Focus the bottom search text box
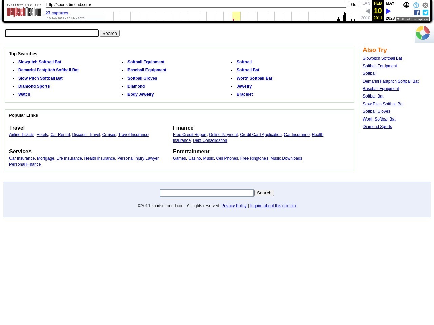Image resolution: width=434 pixels, height=325 pixels. (x=207, y=193)
